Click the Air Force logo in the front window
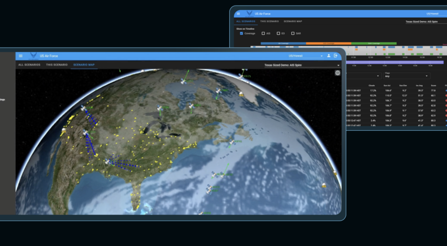 [33, 56]
